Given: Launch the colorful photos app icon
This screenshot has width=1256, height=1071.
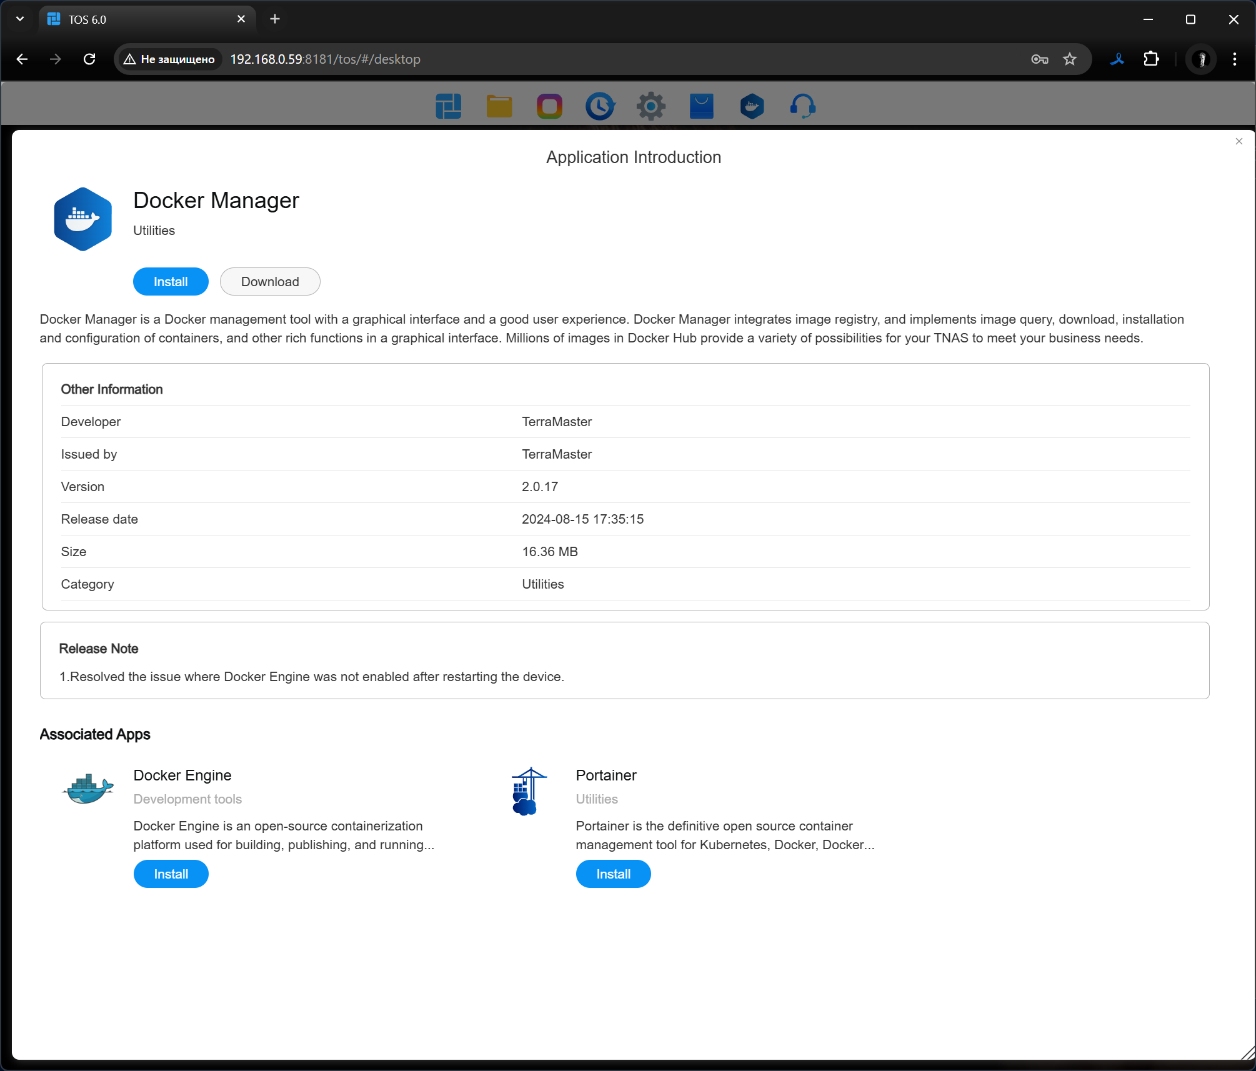Looking at the screenshot, I should [x=549, y=106].
